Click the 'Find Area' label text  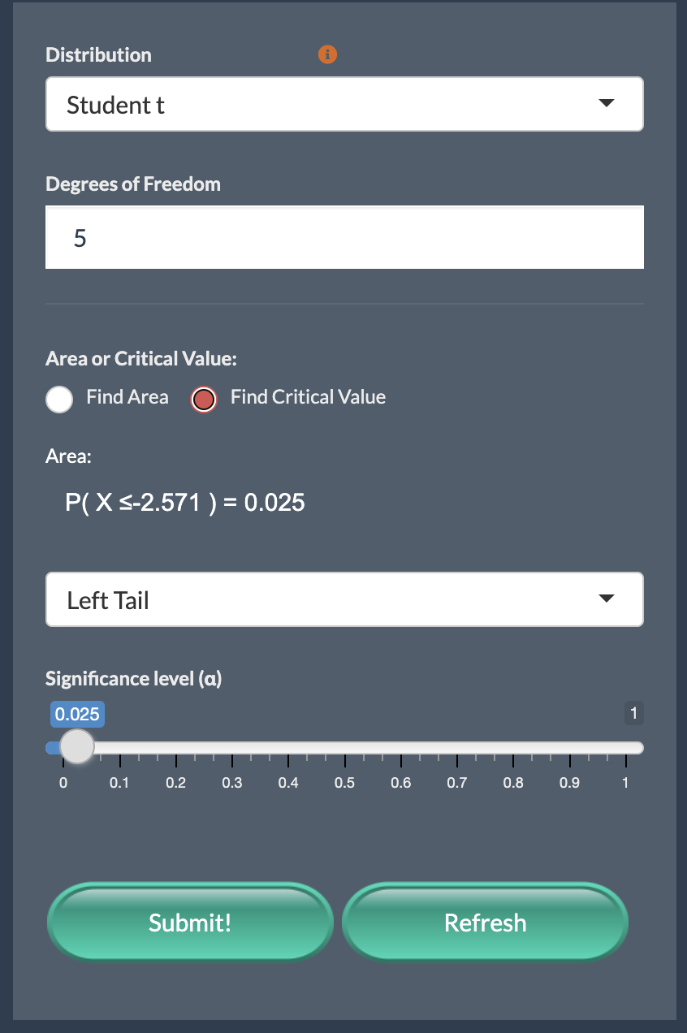point(127,397)
